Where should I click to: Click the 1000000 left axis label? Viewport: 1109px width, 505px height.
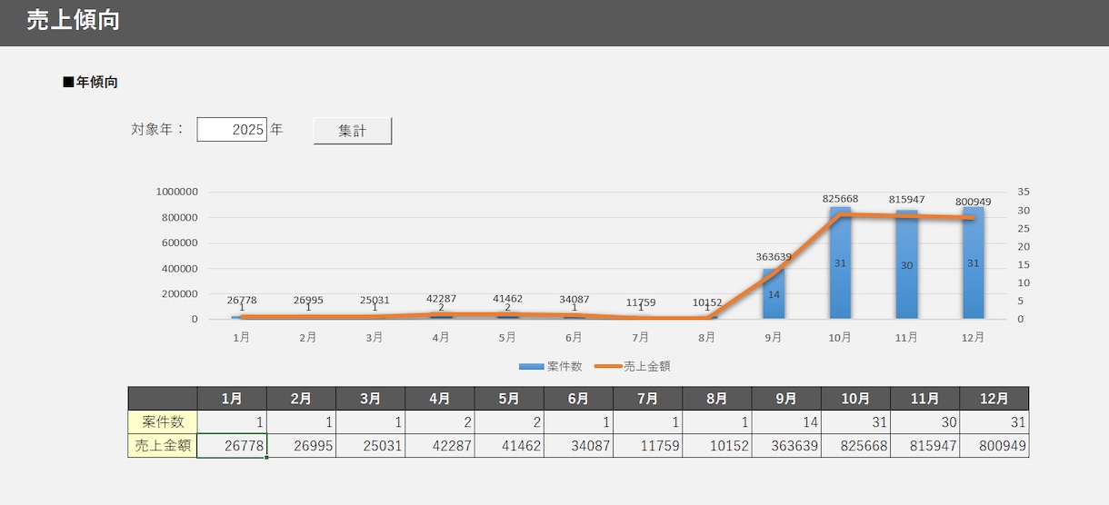177,192
